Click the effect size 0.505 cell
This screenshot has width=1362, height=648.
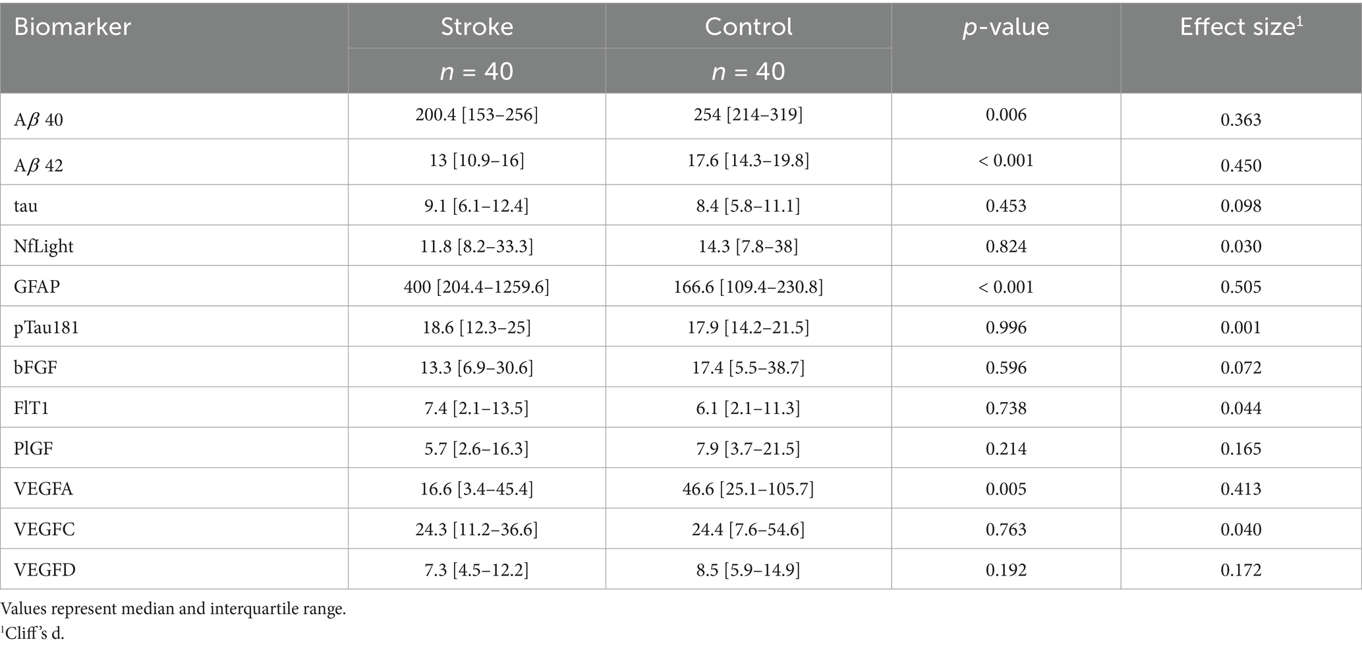tap(1241, 287)
